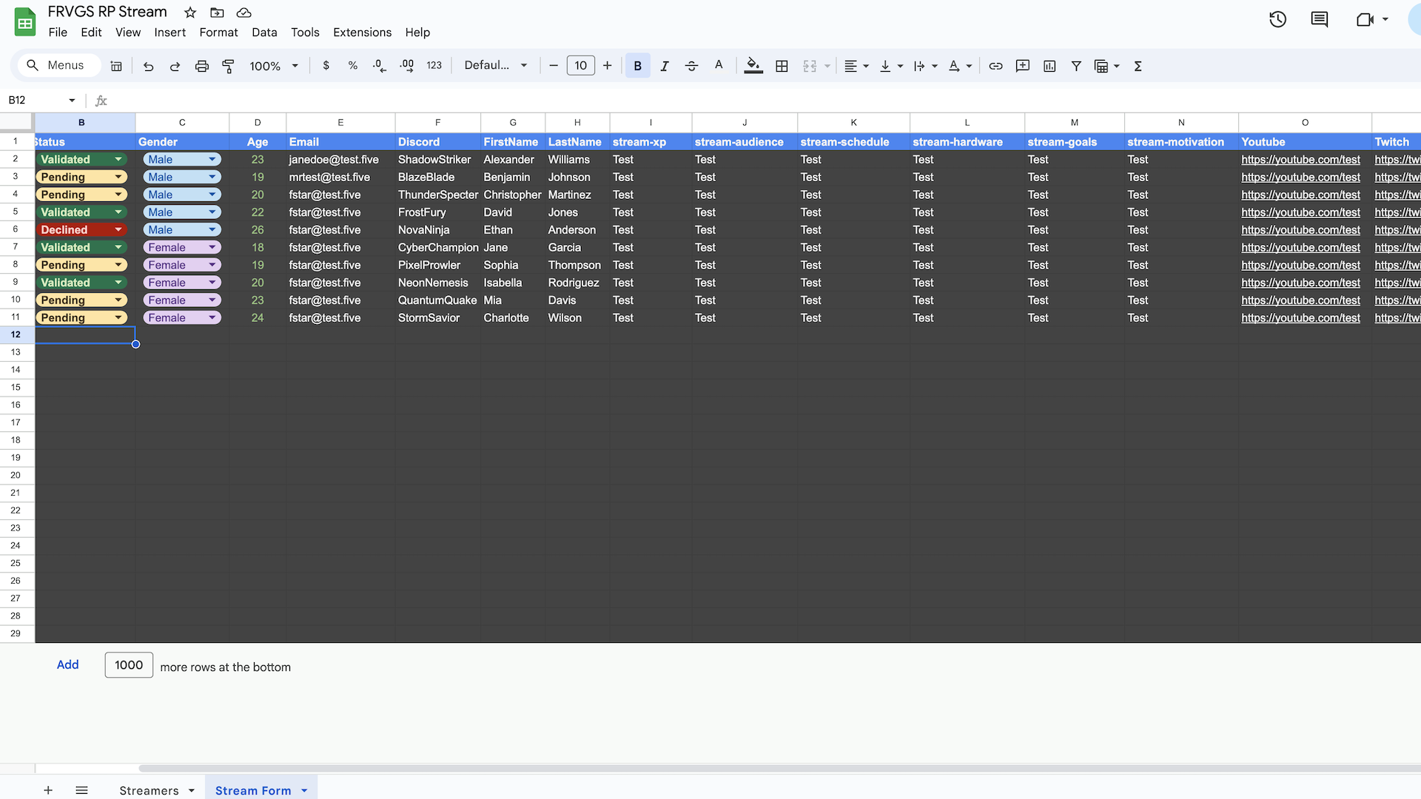Click the insert chart icon
Viewport: 1421px width, 799px height.
click(1049, 67)
